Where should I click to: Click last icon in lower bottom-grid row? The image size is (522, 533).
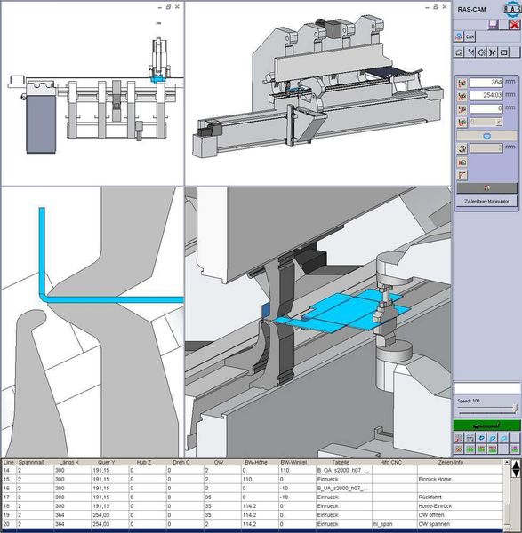pos(515,449)
